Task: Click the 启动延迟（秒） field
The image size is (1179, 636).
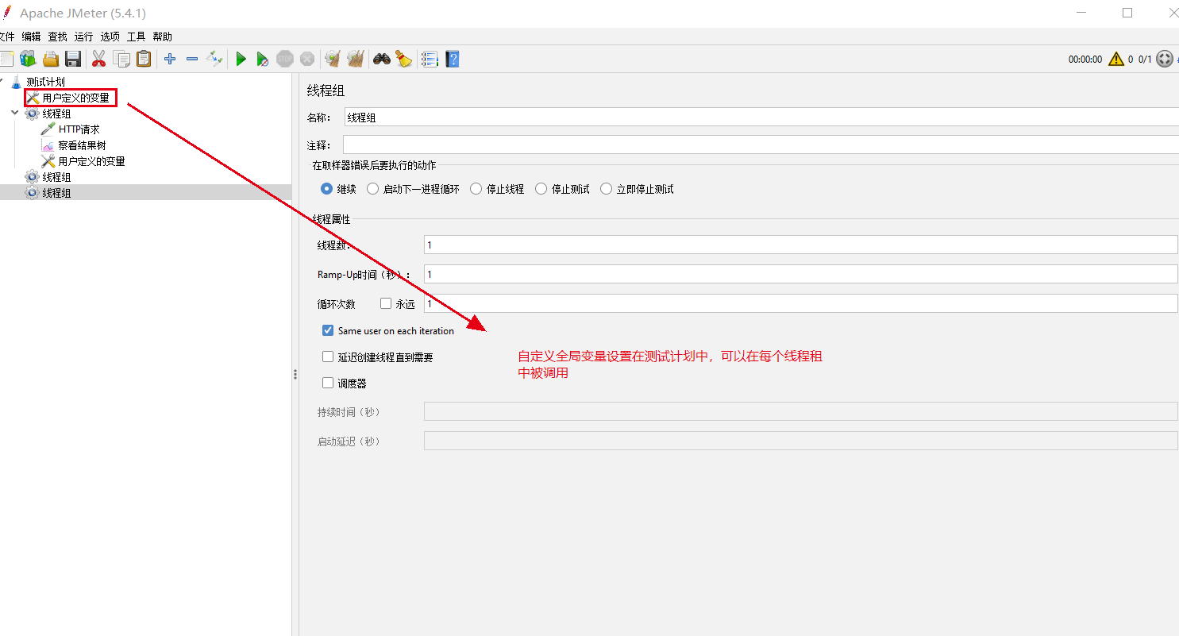Action: tap(801, 441)
